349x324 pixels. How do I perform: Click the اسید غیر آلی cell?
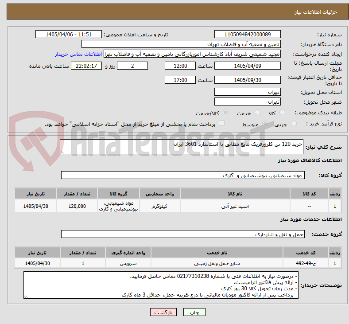click(235, 206)
